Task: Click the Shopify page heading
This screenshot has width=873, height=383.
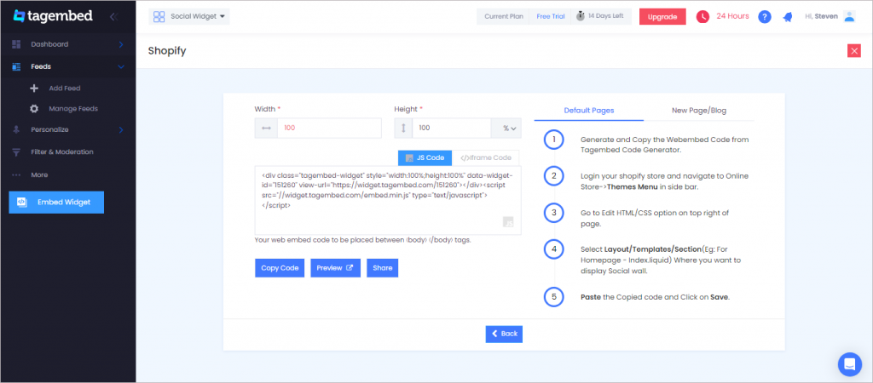Action: point(167,51)
